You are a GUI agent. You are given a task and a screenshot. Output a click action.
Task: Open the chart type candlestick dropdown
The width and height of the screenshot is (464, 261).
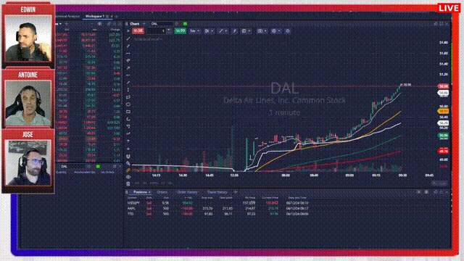[x=209, y=30]
